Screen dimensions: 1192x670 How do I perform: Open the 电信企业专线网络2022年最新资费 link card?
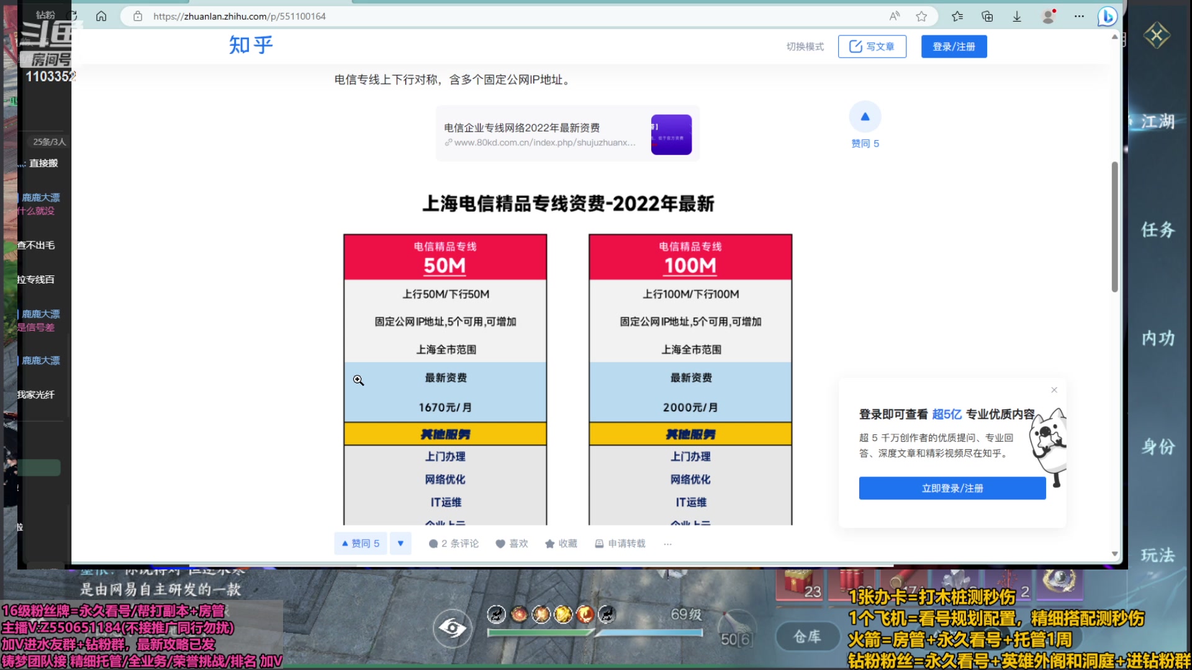tap(567, 134)
